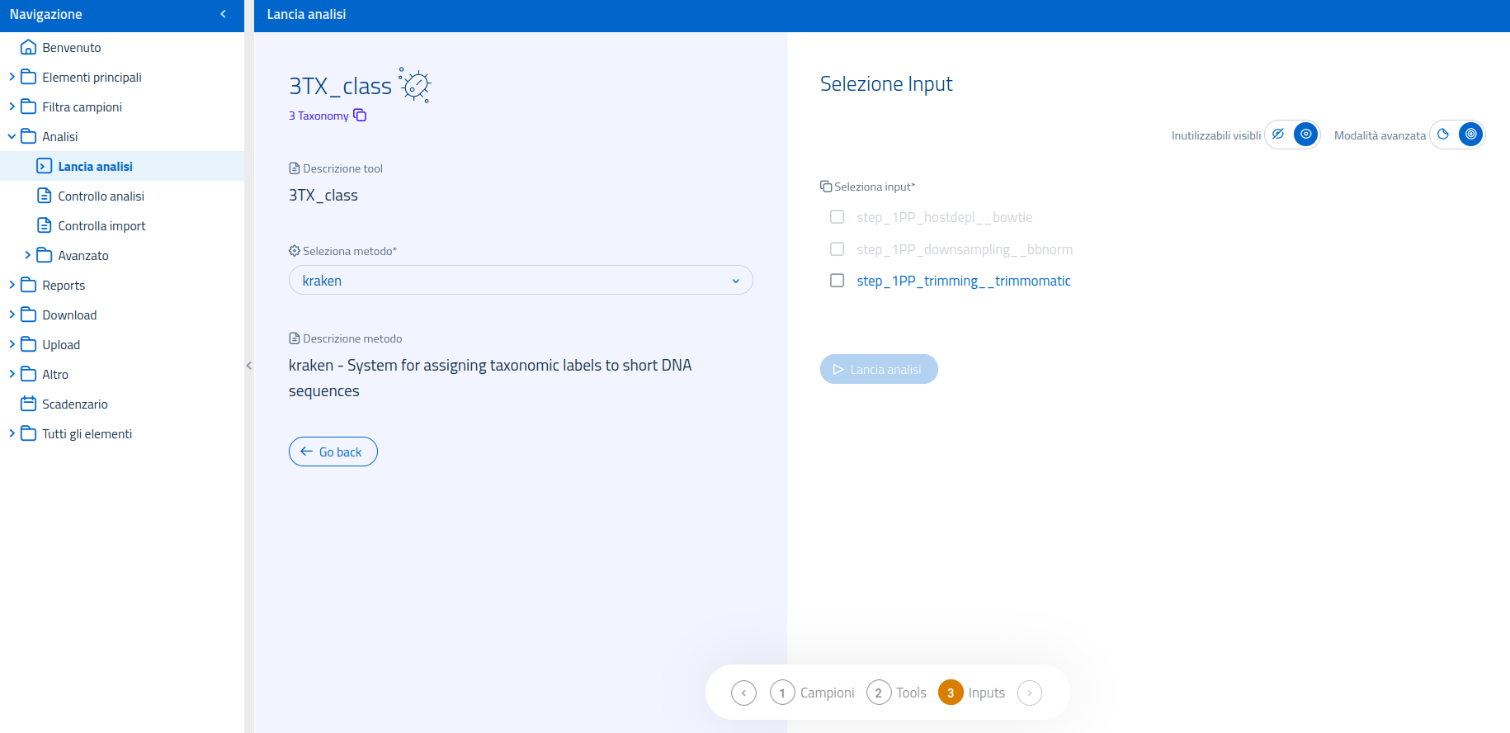The height and width of the screenshot is (733, 1510).
Task: Open the Seleziona metodo kraken dropdown
Action: 521,281
